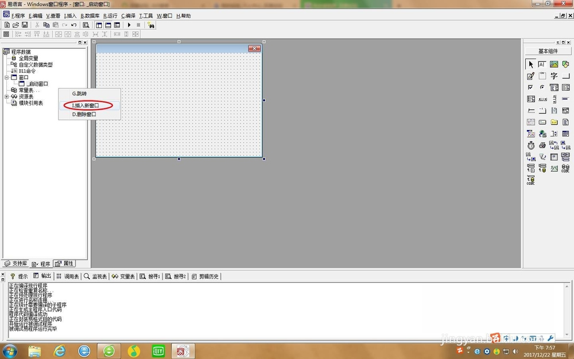Select the pointer tool in 基本组件

[530, 64]
